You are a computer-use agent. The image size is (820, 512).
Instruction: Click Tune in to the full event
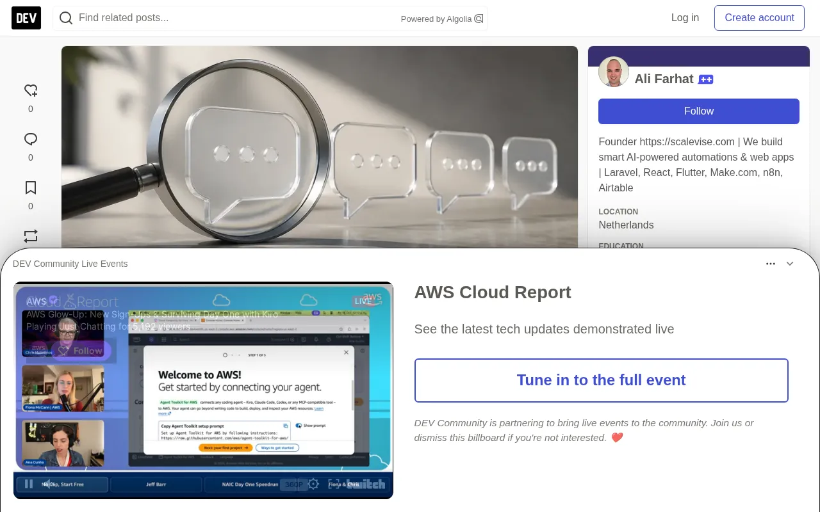(x=601, y=380)
